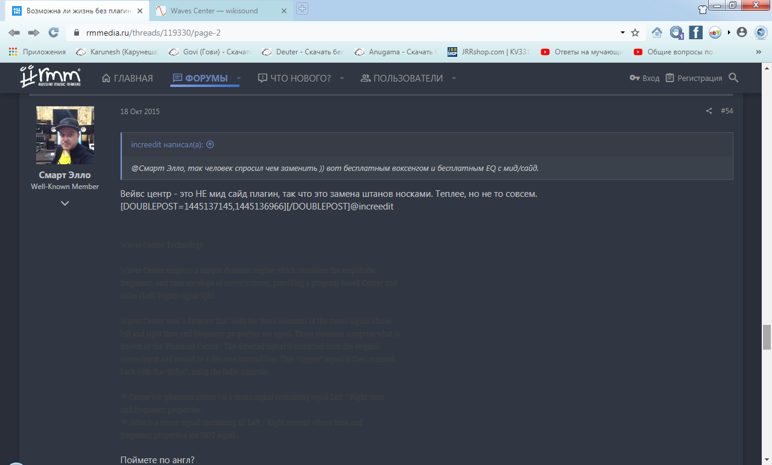Open the Смарт Элло username link
This screenshot has width=772, height=465.
[x=65, y=175]
